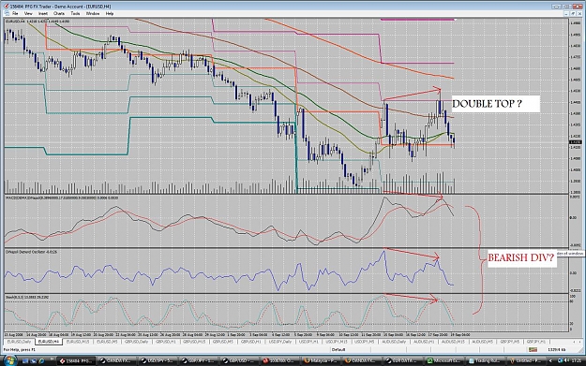
Task: Switch to the GBPJPY,M5 chart tab
Action: click(510, 342)
